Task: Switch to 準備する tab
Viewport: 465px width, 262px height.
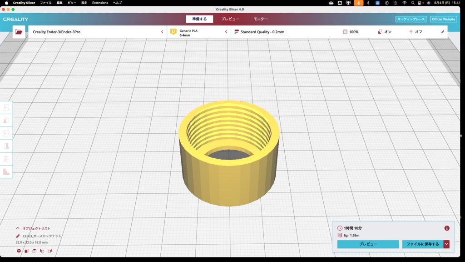Action: point(199,19)
